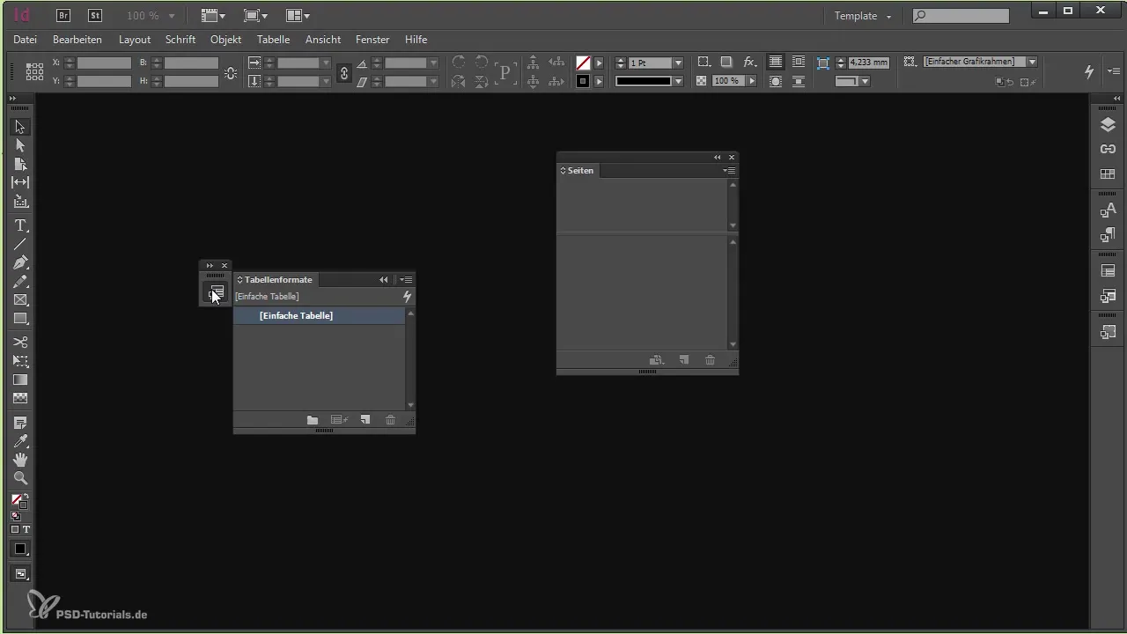Toggle the screen mode button in toolbox

coord(20,574)
